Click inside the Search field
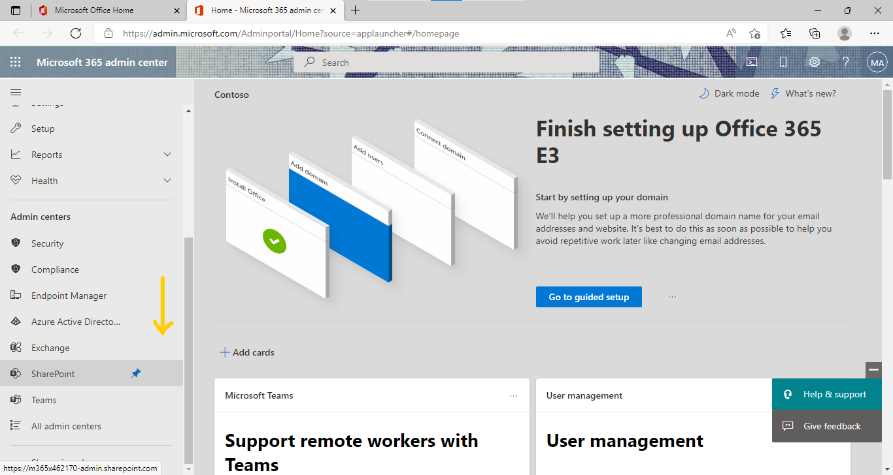893x475 pixels. (x=446, y=62)
